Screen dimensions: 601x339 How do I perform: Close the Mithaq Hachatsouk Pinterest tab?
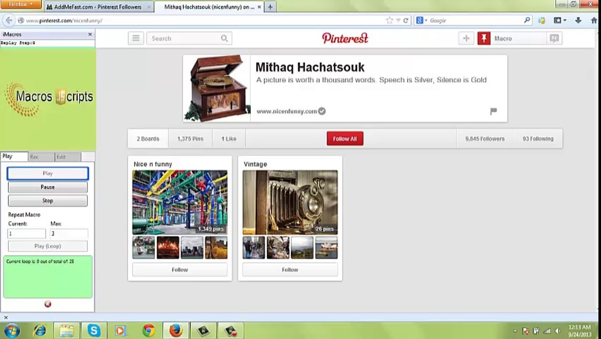259,7
